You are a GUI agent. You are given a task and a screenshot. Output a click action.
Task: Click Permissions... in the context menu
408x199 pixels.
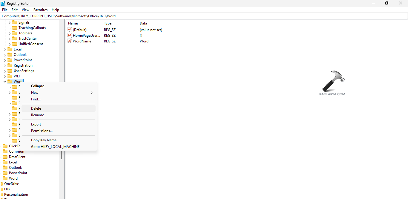tap(42, 131)
